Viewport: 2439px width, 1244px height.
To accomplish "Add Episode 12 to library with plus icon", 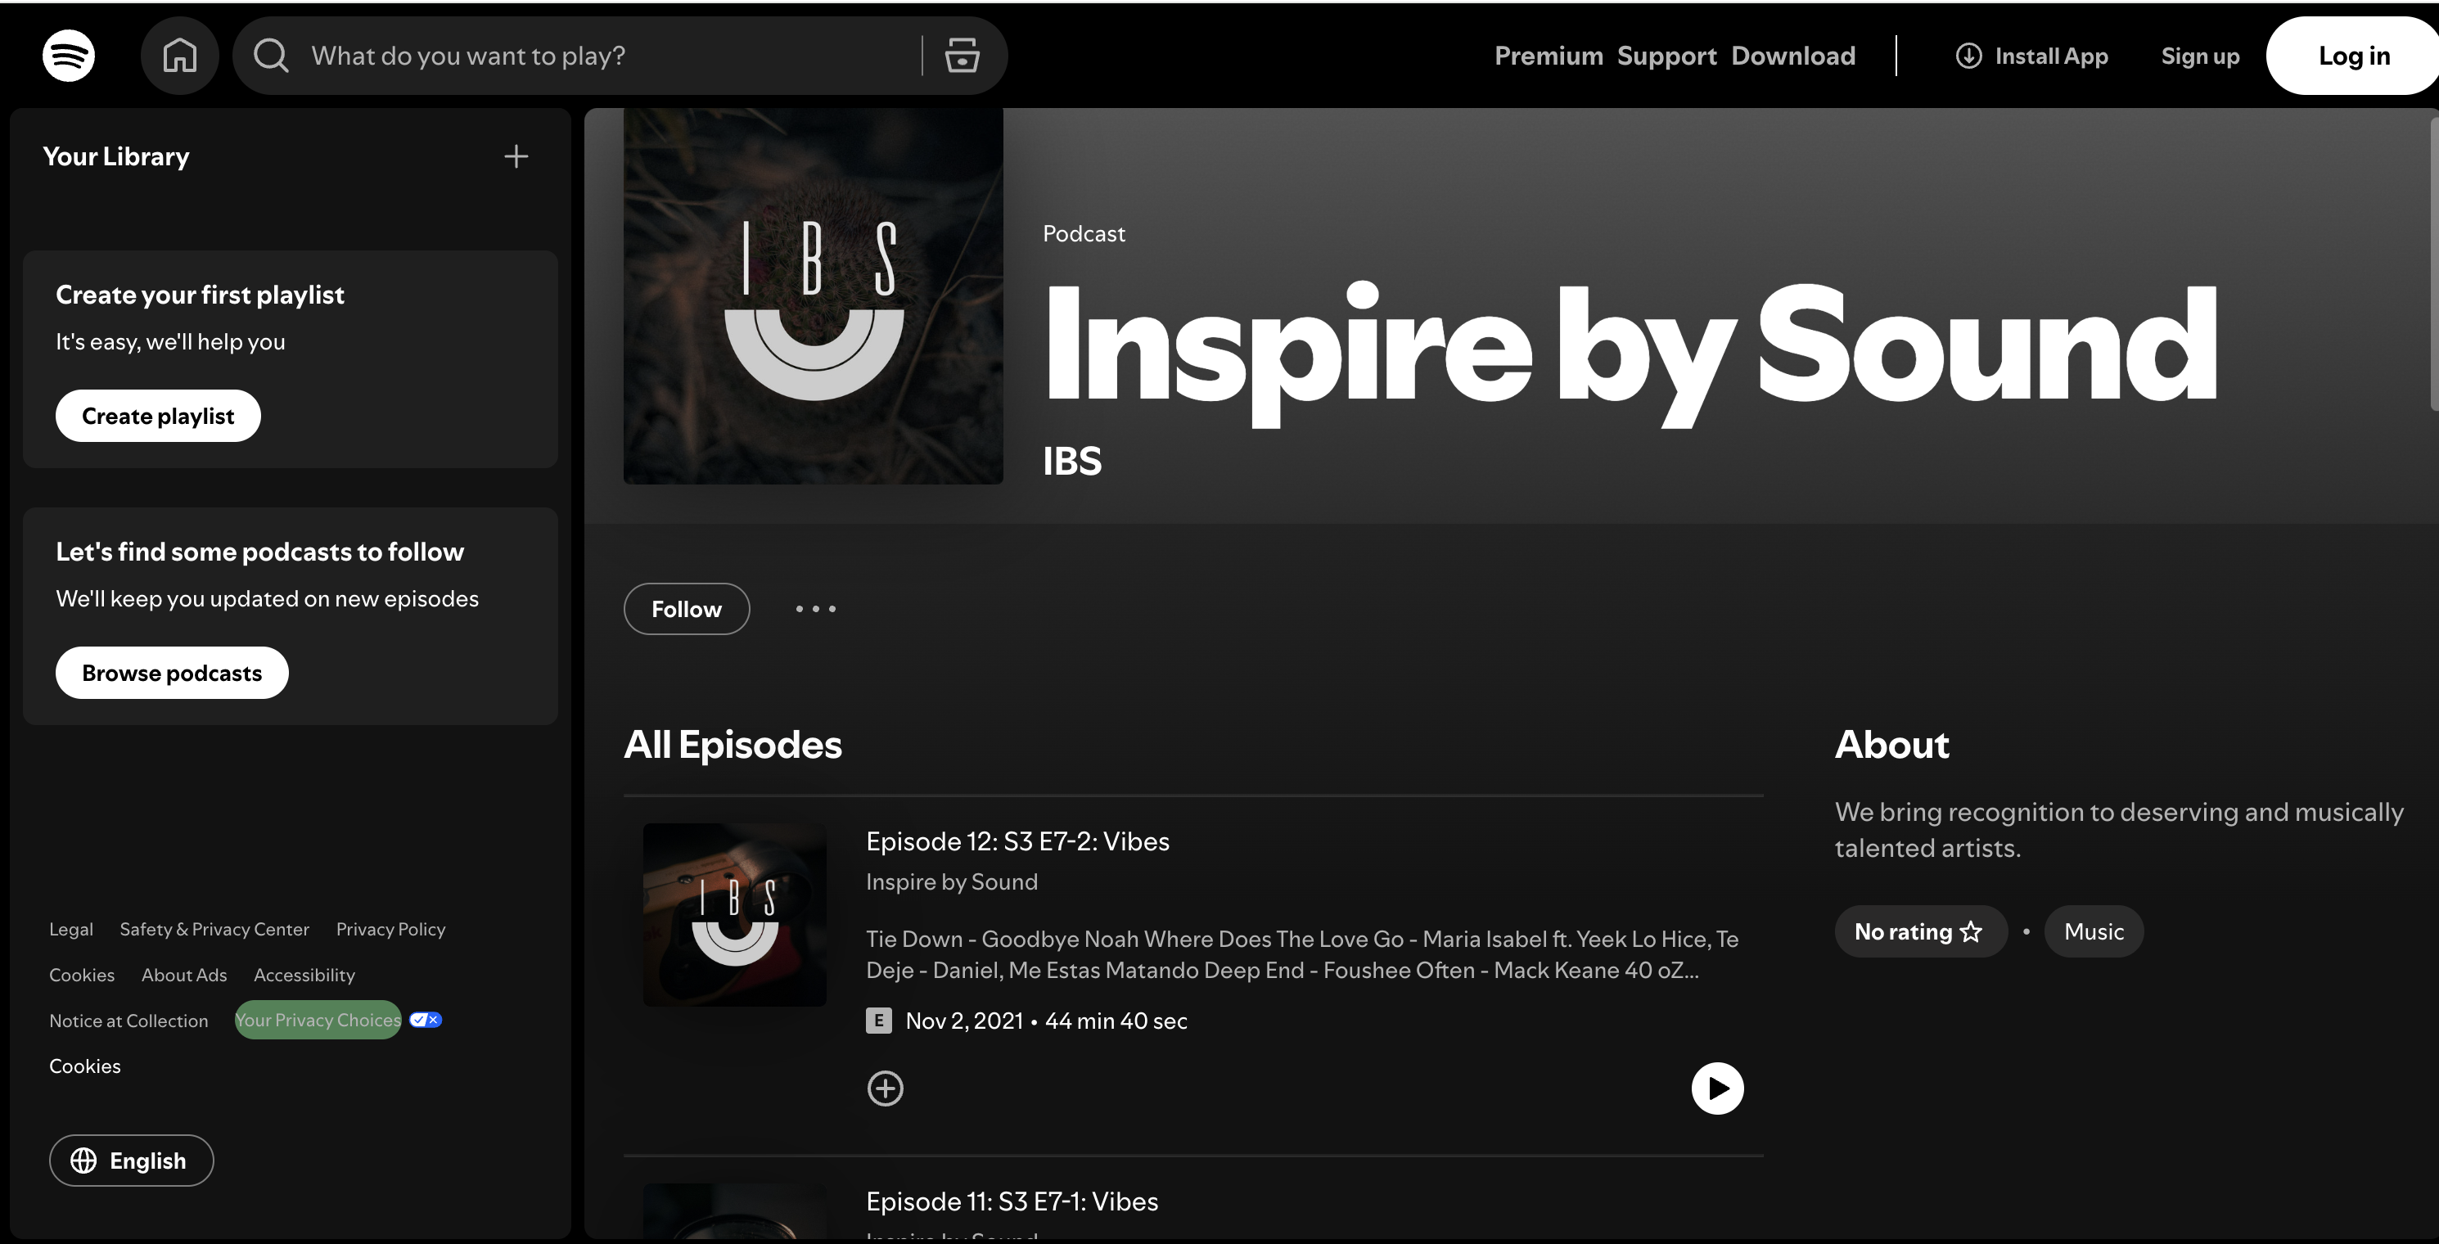I will tap(886, 1088).
